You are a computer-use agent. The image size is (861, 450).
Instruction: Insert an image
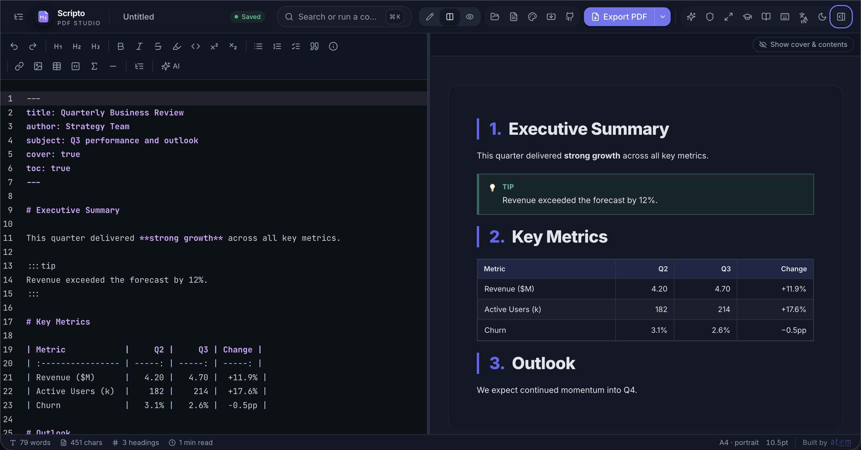click(38, 66)
